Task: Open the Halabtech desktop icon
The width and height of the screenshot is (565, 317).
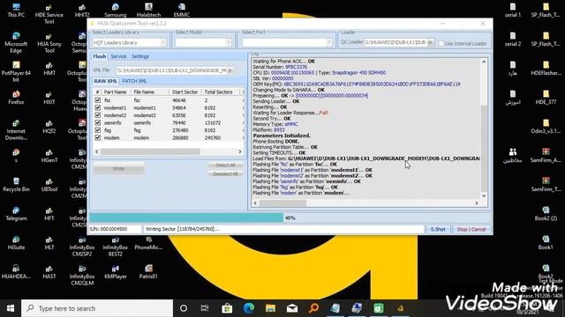Action: (148, 11)
